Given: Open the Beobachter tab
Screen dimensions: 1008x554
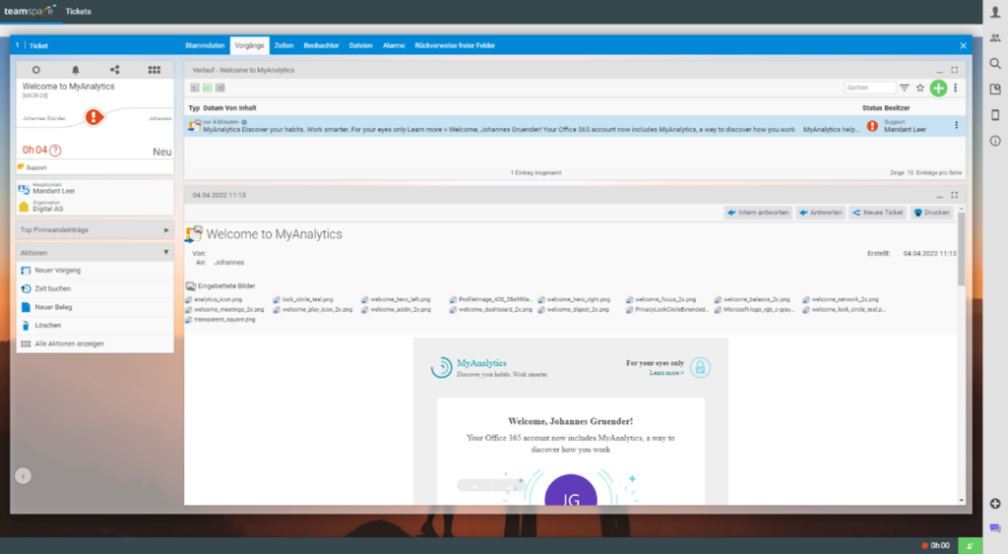Looking at the screenshot, I should pyautogui.click(x=321, y=45).
